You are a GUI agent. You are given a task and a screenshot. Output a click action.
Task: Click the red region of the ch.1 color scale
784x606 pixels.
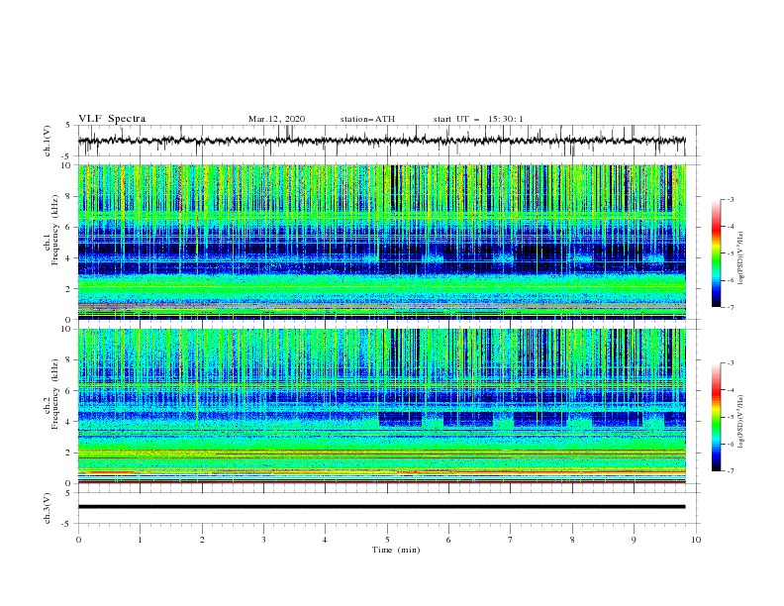[x=717, y=228]
